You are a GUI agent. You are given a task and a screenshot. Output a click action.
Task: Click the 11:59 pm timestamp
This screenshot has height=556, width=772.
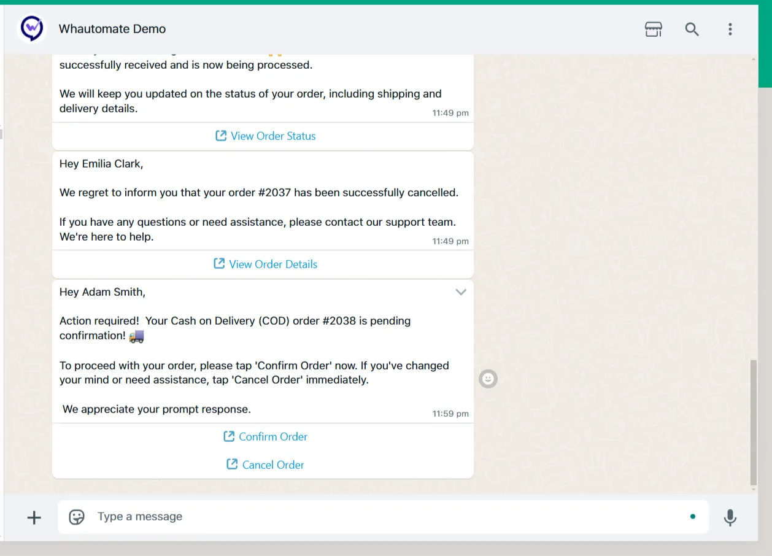(x=450, y=414)
